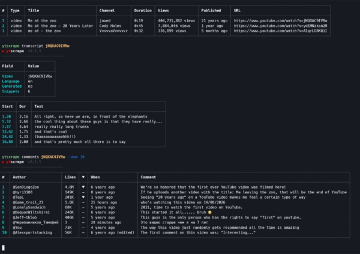Click the jNQXAC9IVRw video ID in transcript command
Screen dimensions: 360x254
click(x=58, y=46)
